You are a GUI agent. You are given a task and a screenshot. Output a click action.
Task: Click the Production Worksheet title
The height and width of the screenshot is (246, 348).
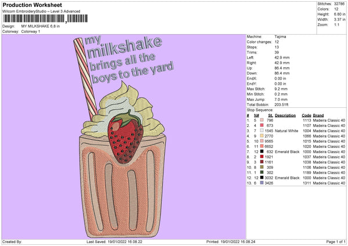[x=32, y=5]
